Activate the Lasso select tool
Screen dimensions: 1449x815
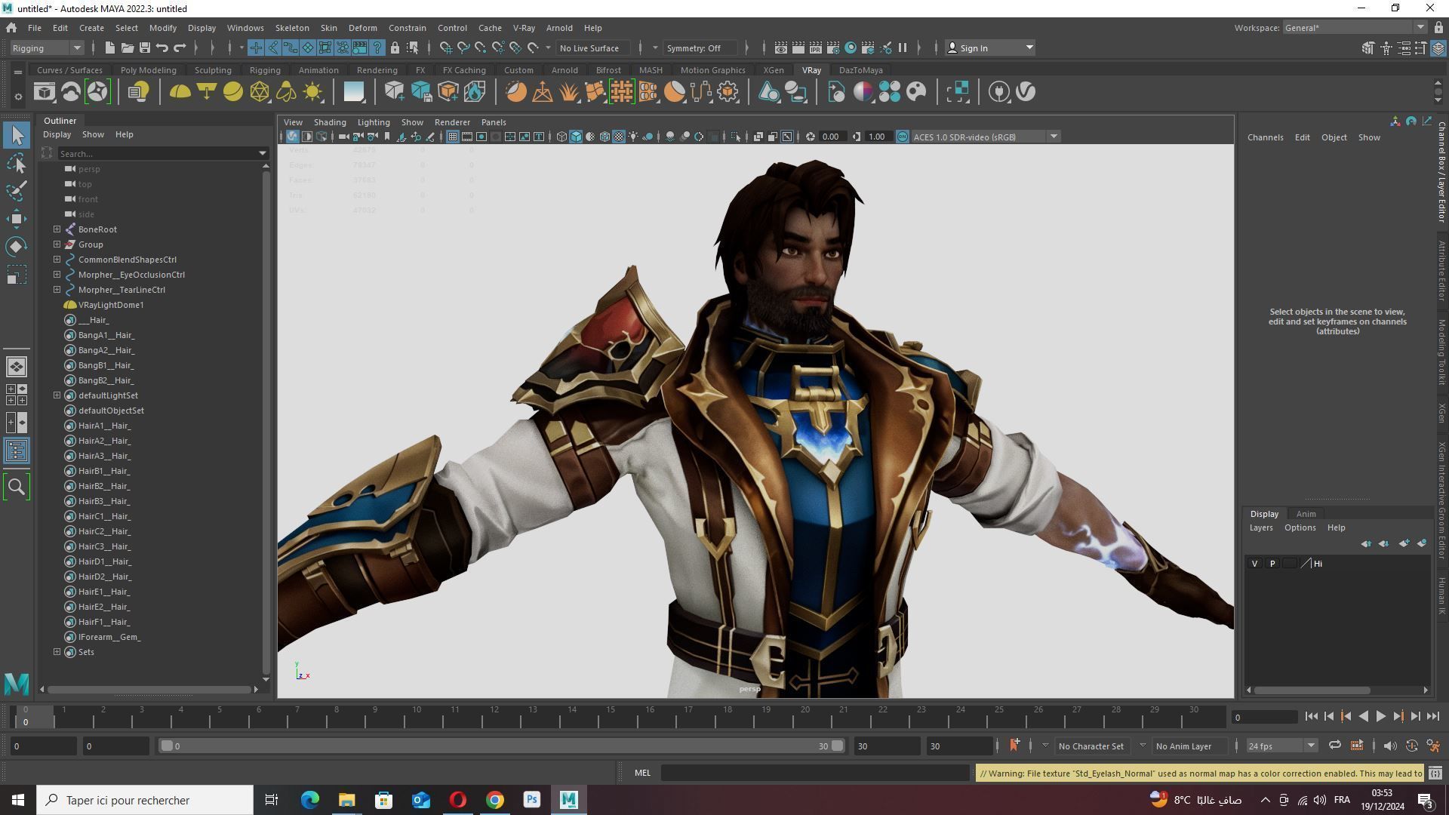[17, 163]
